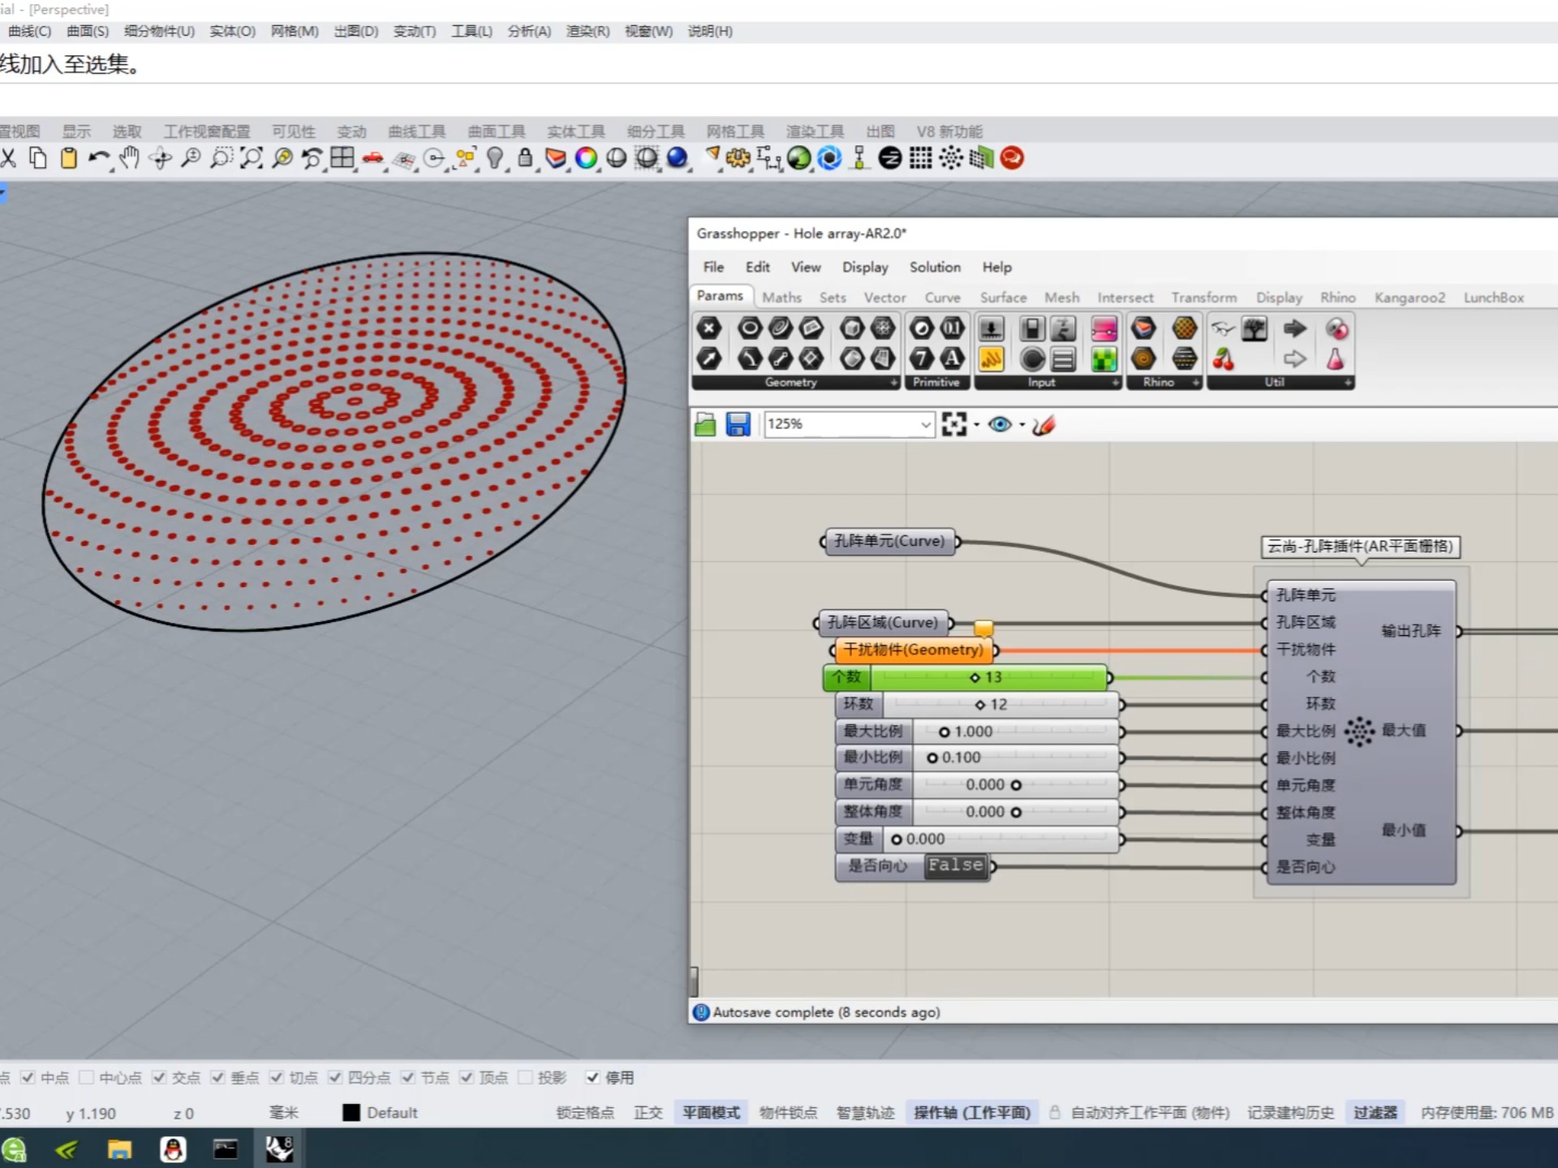
Task: Open the color wheel material icon
Action: click(x=586, y=158)
